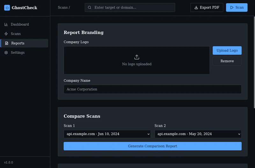Click the Company Name input field
Screen dimensions: 255x168
point(153,89)
